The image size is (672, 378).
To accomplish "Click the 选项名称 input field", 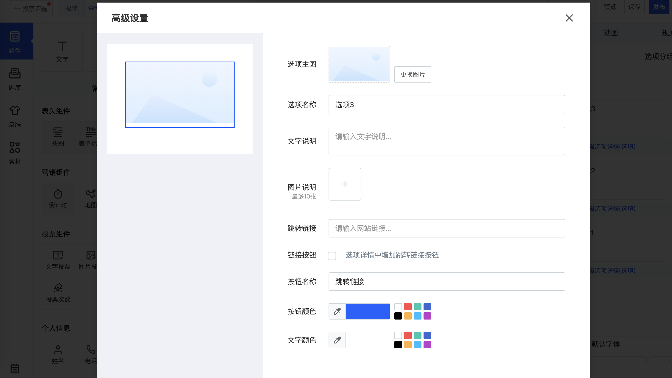I will [446, 105].
